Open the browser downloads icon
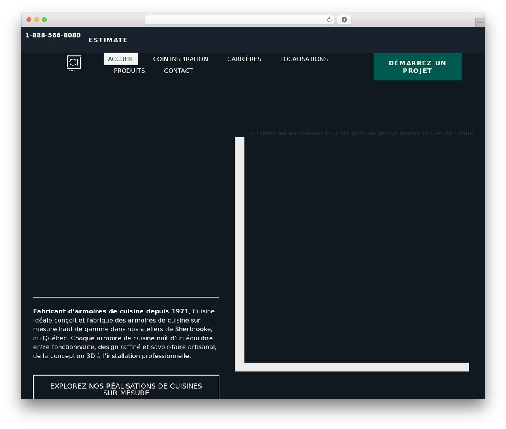Image resolution: width=506 pixels, height=429 pixels. pyautogui.click(x=344, y=20)
